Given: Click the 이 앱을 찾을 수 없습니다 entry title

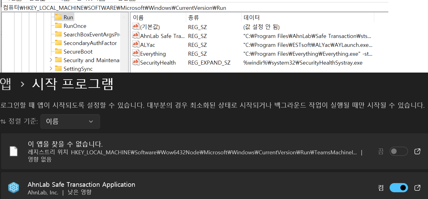Looking at the screenshot, I should pos(65,144).
